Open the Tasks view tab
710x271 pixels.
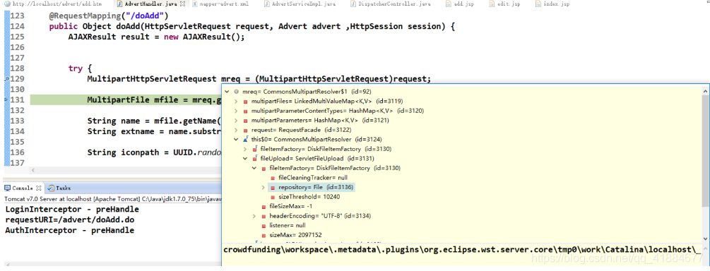click(x=59, y=188)
